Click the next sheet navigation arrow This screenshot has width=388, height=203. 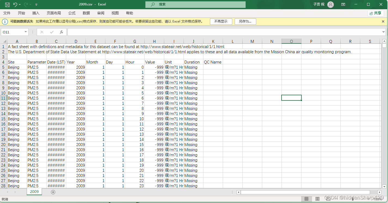[x=15, y=192]
